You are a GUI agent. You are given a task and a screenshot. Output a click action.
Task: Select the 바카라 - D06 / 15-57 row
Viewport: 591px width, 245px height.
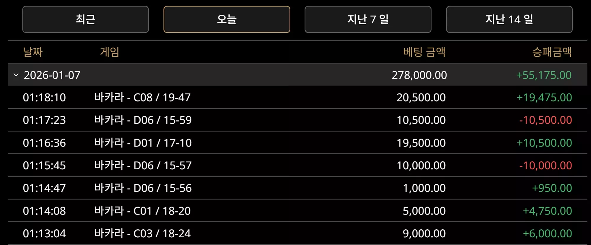click(297, 165)
